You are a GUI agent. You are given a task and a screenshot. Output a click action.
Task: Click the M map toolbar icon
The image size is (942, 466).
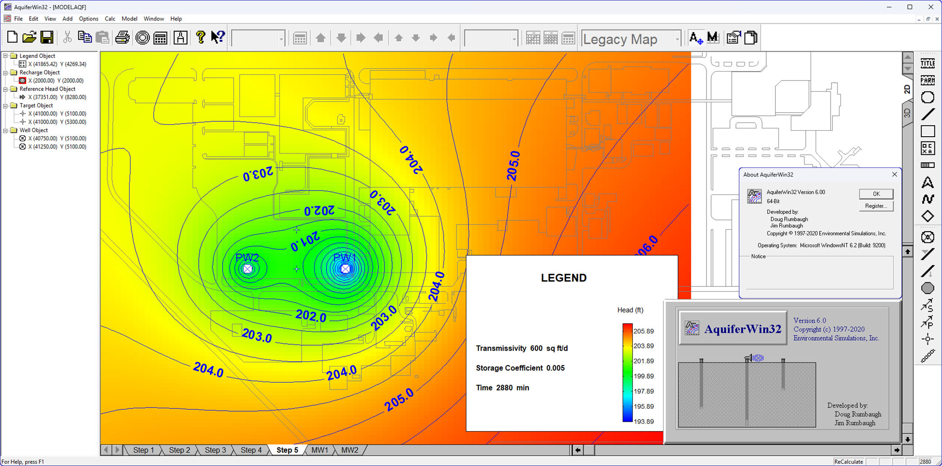(x=713, y=38)
